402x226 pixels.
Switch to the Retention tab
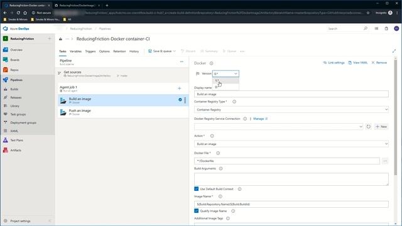(119, 51)
